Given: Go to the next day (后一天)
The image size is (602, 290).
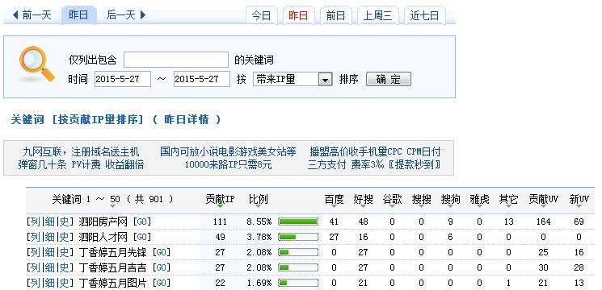Looking at the screenshot, I should tap(126, 15).
